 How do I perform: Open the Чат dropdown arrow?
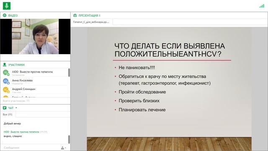(16, 108)
